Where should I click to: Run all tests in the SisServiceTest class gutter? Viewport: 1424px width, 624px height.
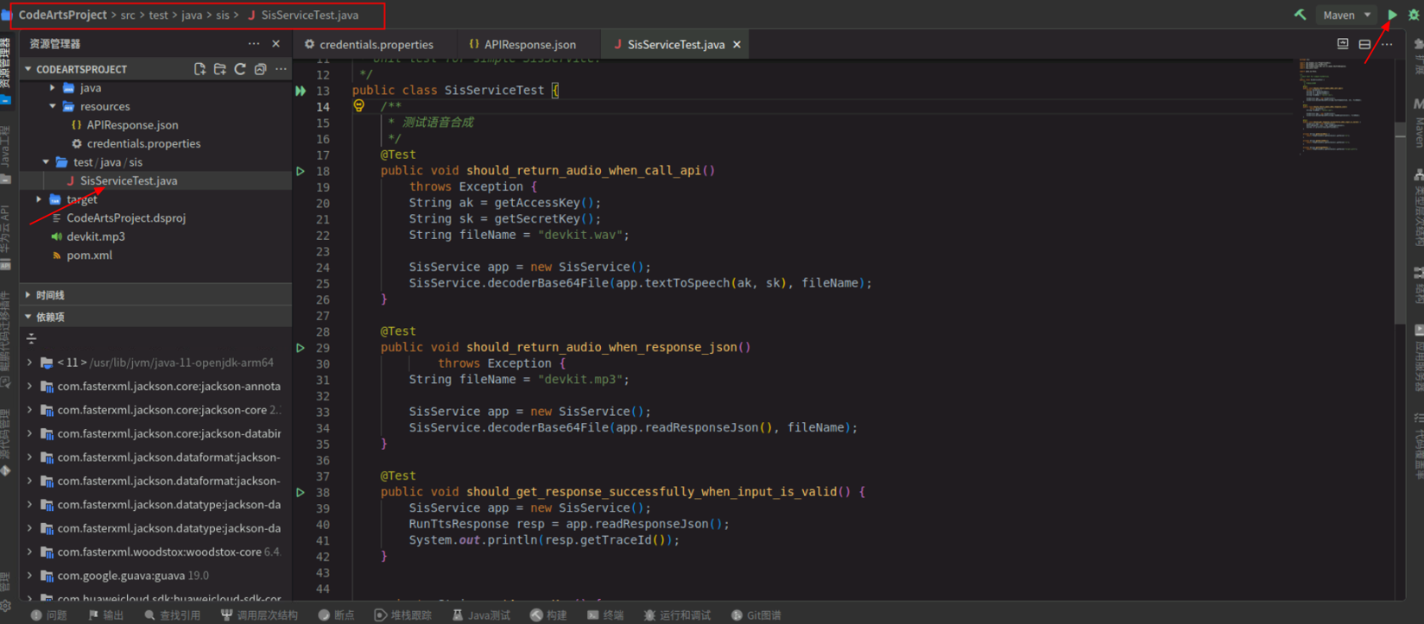301,91
